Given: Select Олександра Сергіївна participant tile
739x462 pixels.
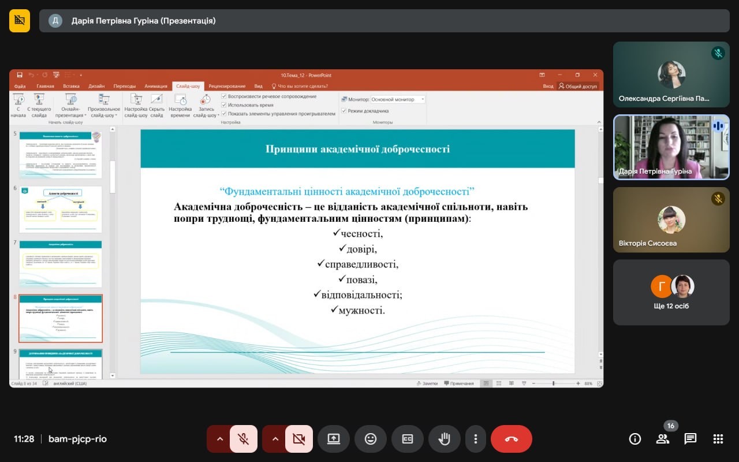Looking at the screenshot, I should click(671, 74).
